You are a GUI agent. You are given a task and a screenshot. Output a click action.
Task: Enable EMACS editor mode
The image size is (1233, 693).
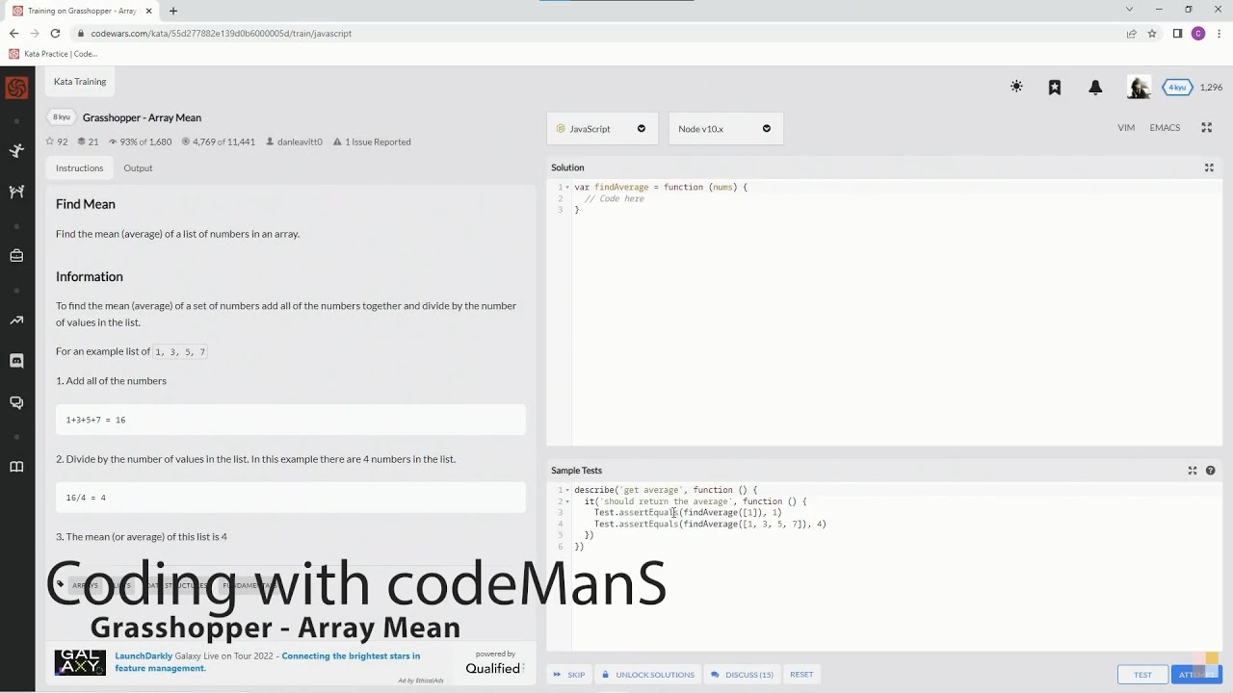(1165, 128)
